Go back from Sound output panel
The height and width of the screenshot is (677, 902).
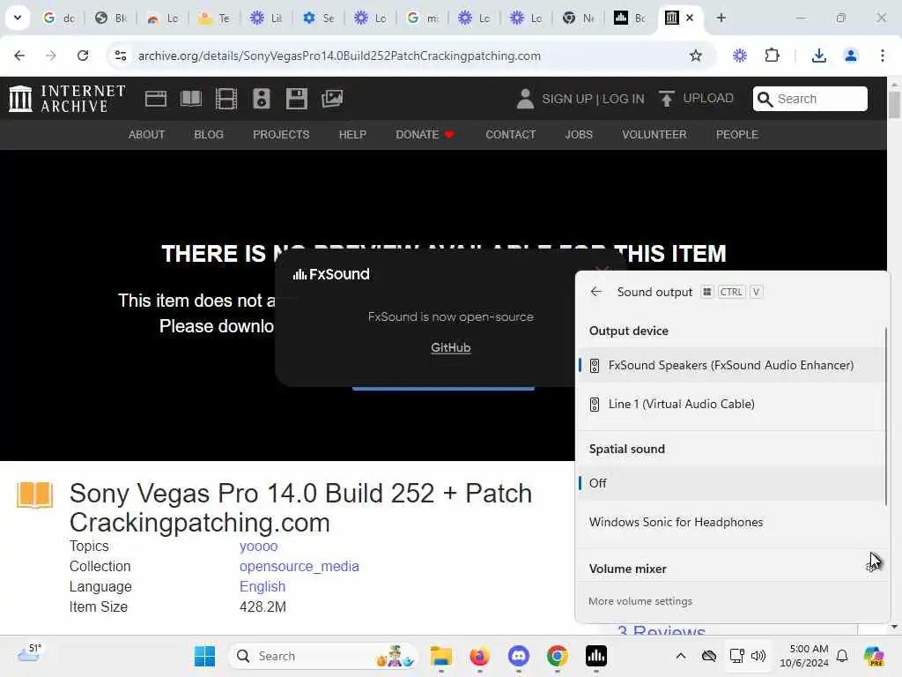pyautogui.click(x=596, y=292)
